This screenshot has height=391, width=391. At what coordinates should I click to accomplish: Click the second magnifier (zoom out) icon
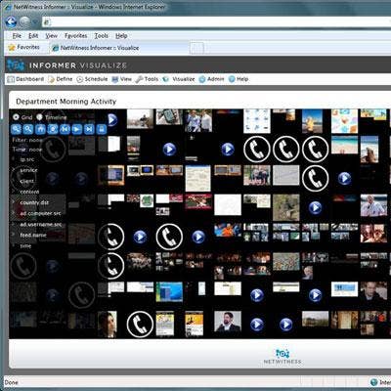click(x=28, y=129)
